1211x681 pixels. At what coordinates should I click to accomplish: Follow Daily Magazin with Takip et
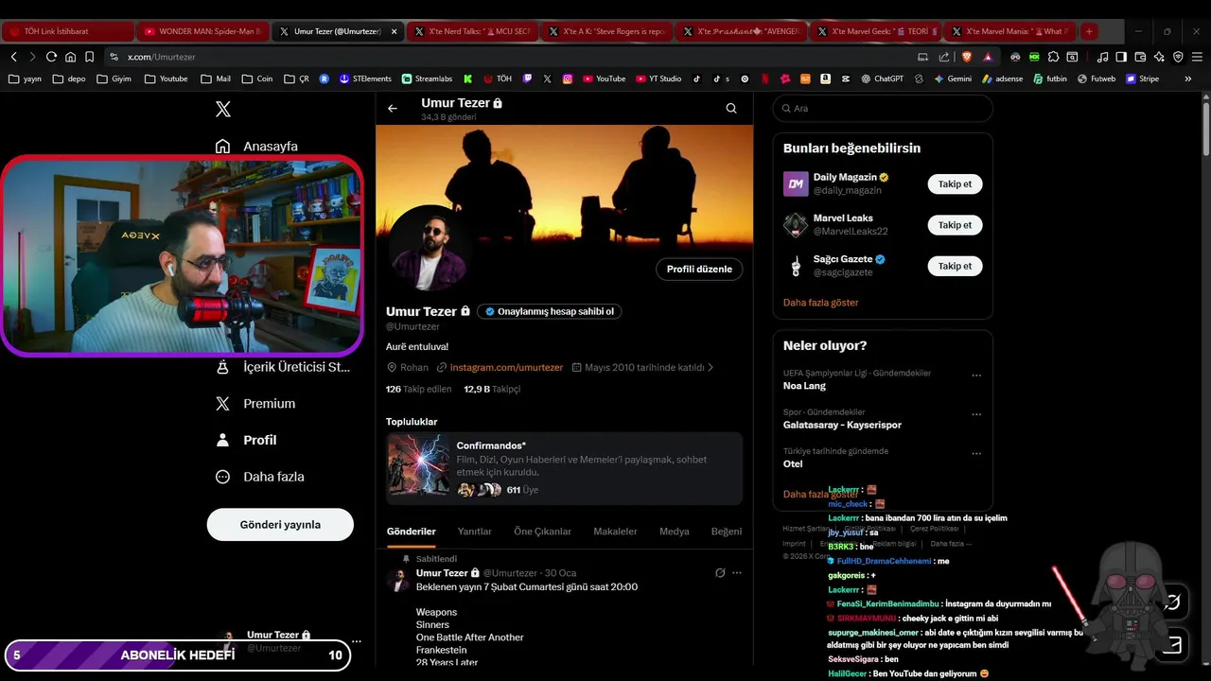(x=955, y=184)
